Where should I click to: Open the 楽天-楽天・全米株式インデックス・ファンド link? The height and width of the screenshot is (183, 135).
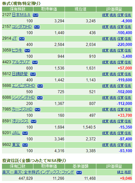pyautogui.click(x=38, y=172)
